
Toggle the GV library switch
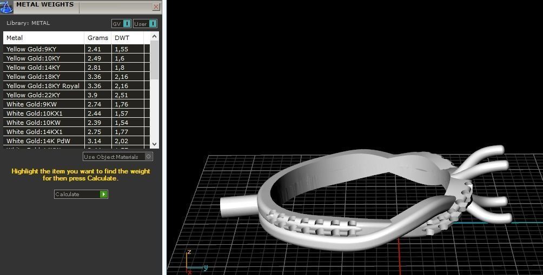click(x=122, y=24)
